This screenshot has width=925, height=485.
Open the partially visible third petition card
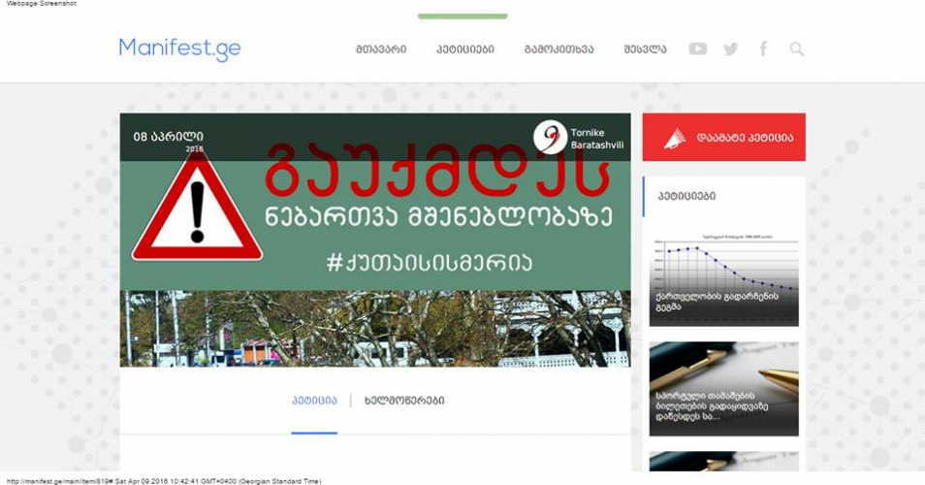(x=724, y=462)
